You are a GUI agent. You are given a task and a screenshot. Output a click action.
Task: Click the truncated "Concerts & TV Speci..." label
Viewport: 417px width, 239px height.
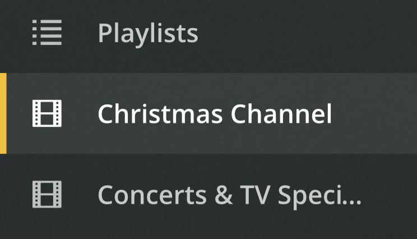229,195
